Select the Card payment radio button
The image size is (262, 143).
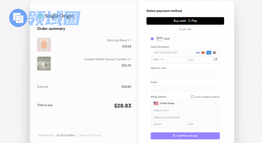(x=152, y=39)
